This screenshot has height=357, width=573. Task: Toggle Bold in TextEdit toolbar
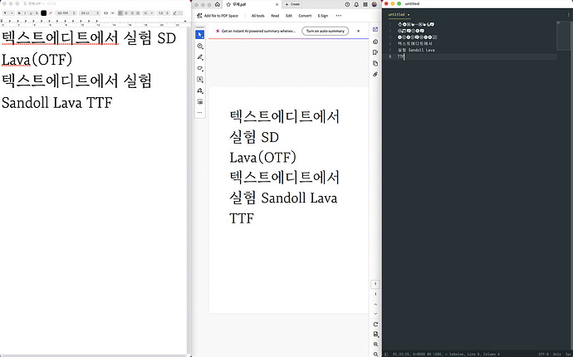click(19, 13)
